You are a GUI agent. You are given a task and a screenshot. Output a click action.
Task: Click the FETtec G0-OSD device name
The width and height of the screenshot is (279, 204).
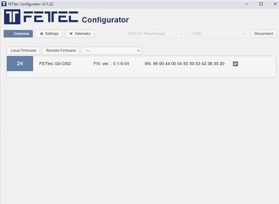pyautogui.click(x=55, y=64)
